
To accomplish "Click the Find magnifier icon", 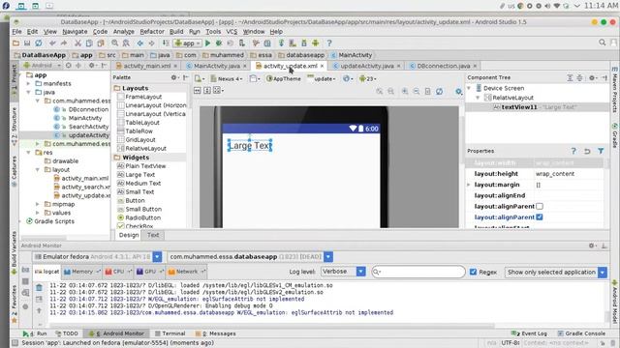I will (x=114, y=43).
